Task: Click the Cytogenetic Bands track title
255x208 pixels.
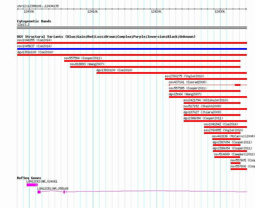Action: (x=34, y=21)
